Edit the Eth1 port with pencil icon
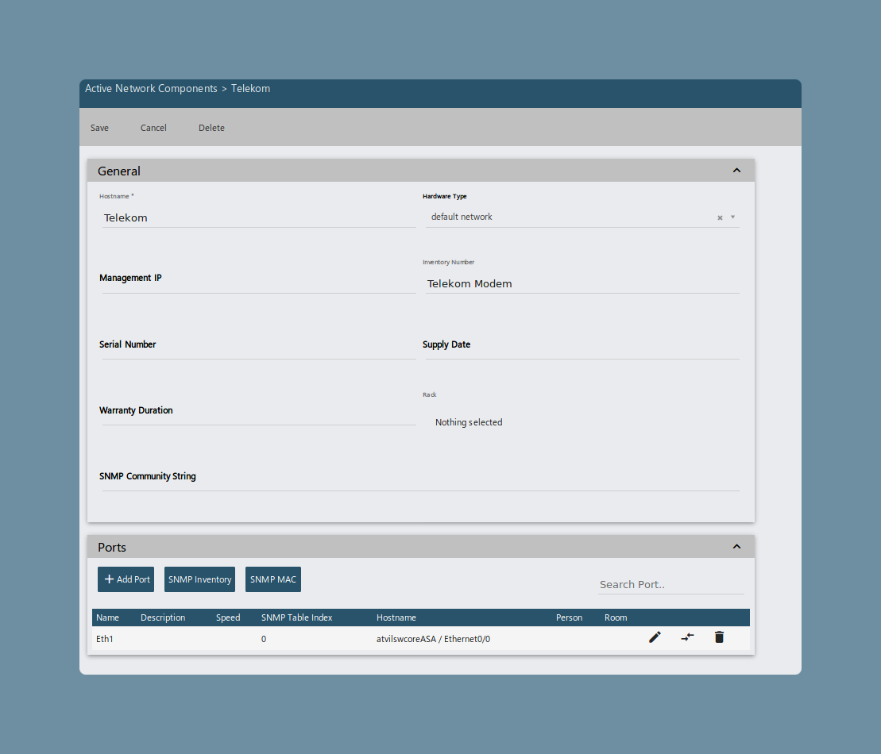 655,637
